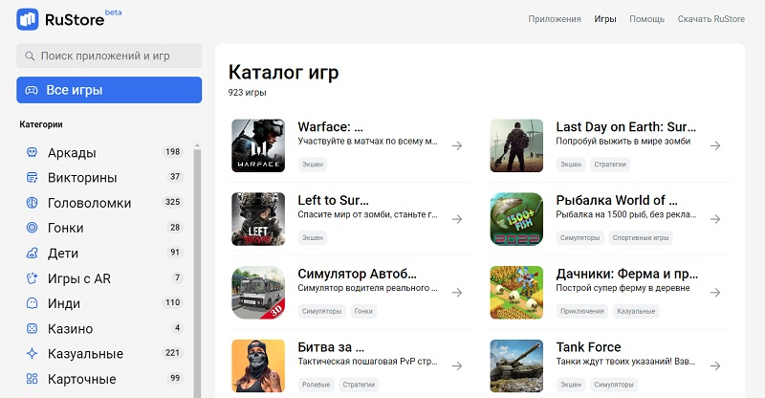Click arrow next to Tank Force
Screen dimensions: 765x398
click(715, 365)
